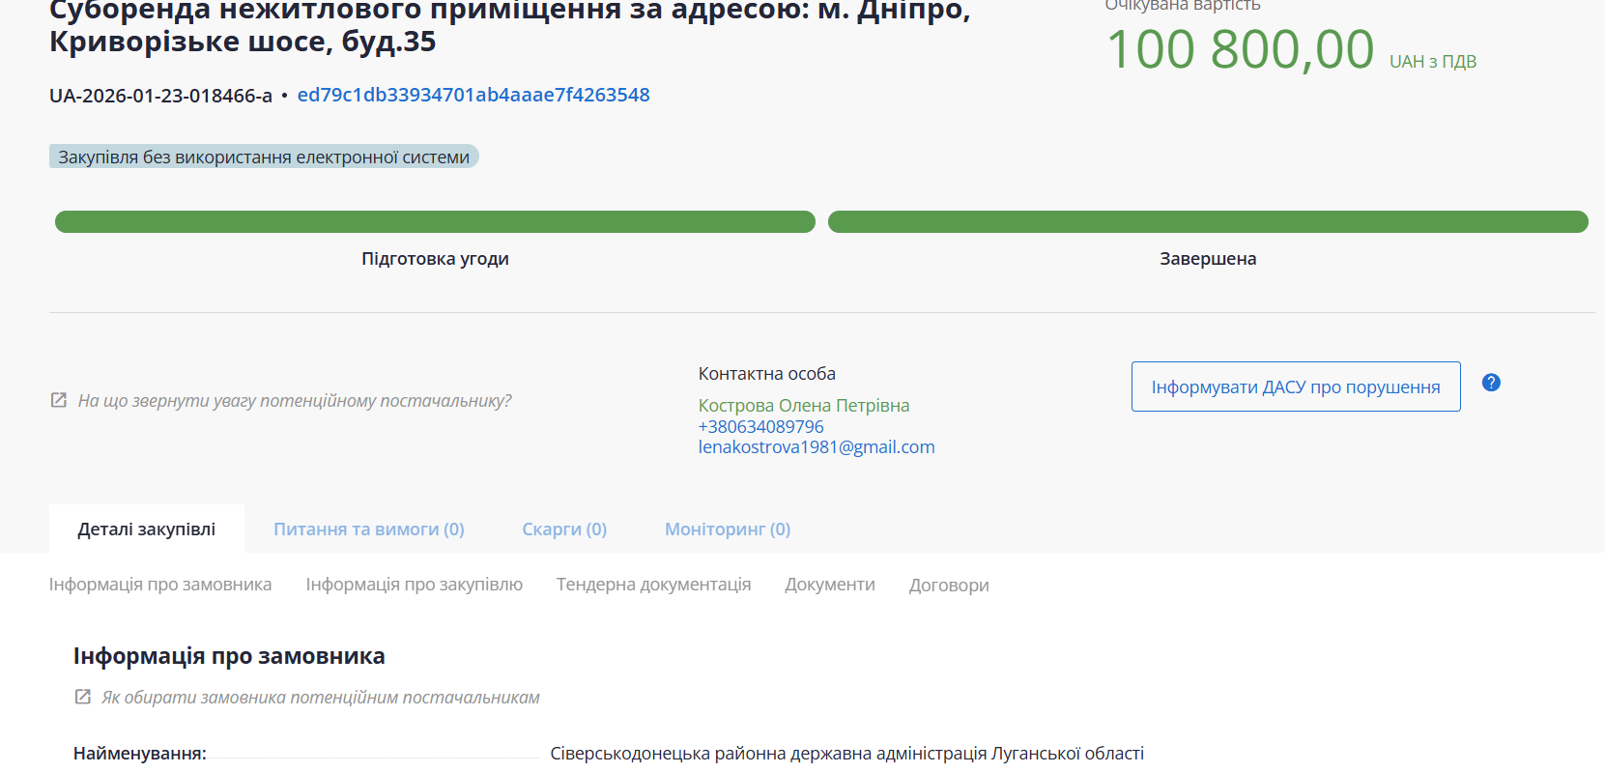The image size is (1605, 773).
Task: Select the 'Деталі закупівлі' tab
Action: tap(147, 530)
